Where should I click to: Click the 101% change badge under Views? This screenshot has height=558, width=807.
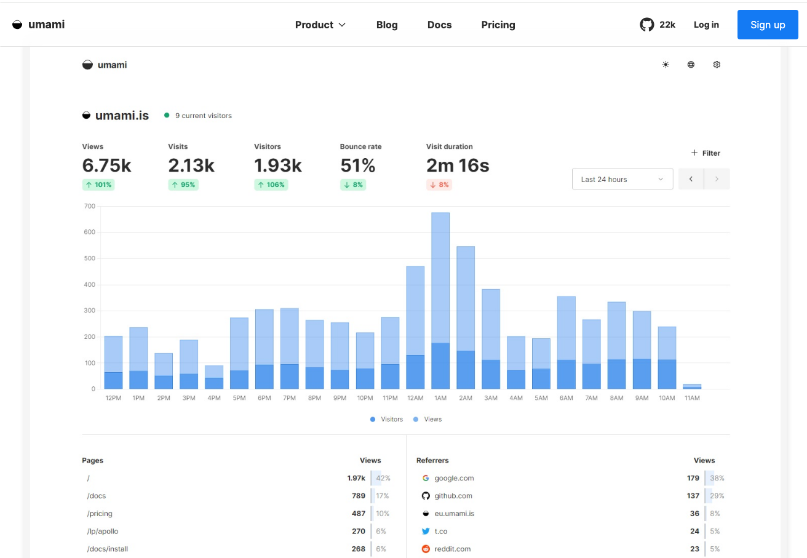98,185
